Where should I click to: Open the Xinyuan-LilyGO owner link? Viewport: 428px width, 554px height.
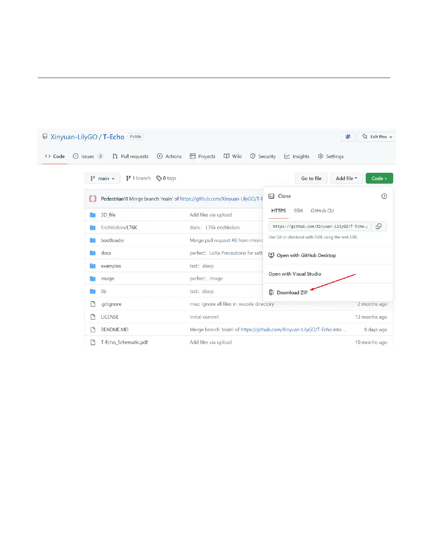click(74, 137)
